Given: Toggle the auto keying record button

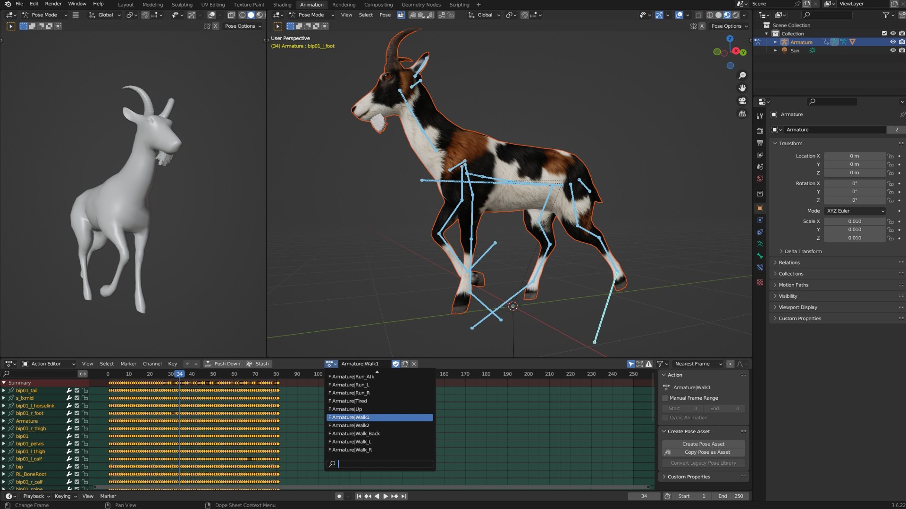Looking at the screenshot, I should [x=339, y=496].
